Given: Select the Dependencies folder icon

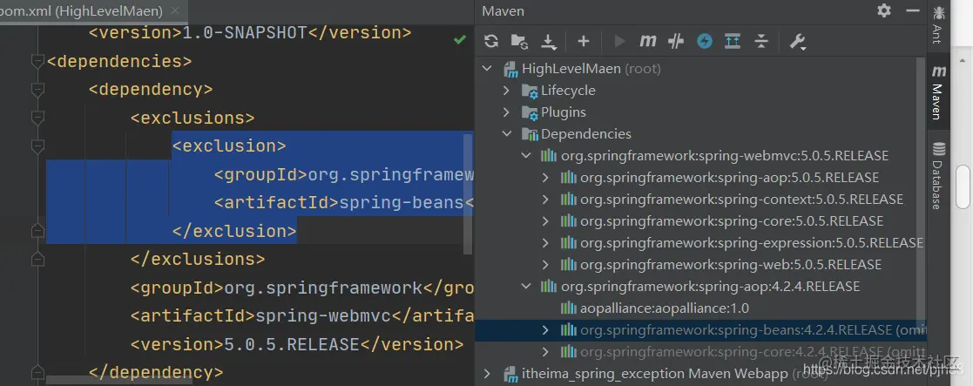Looking at the screenshot, I should (530, 135).
